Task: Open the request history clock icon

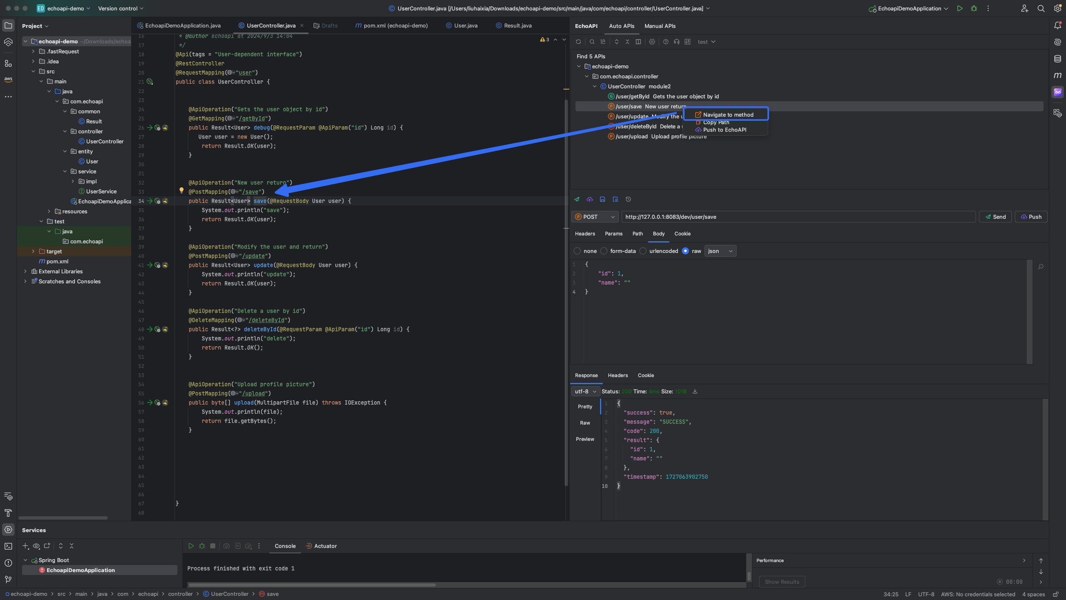Action: [x=628, y=199]
